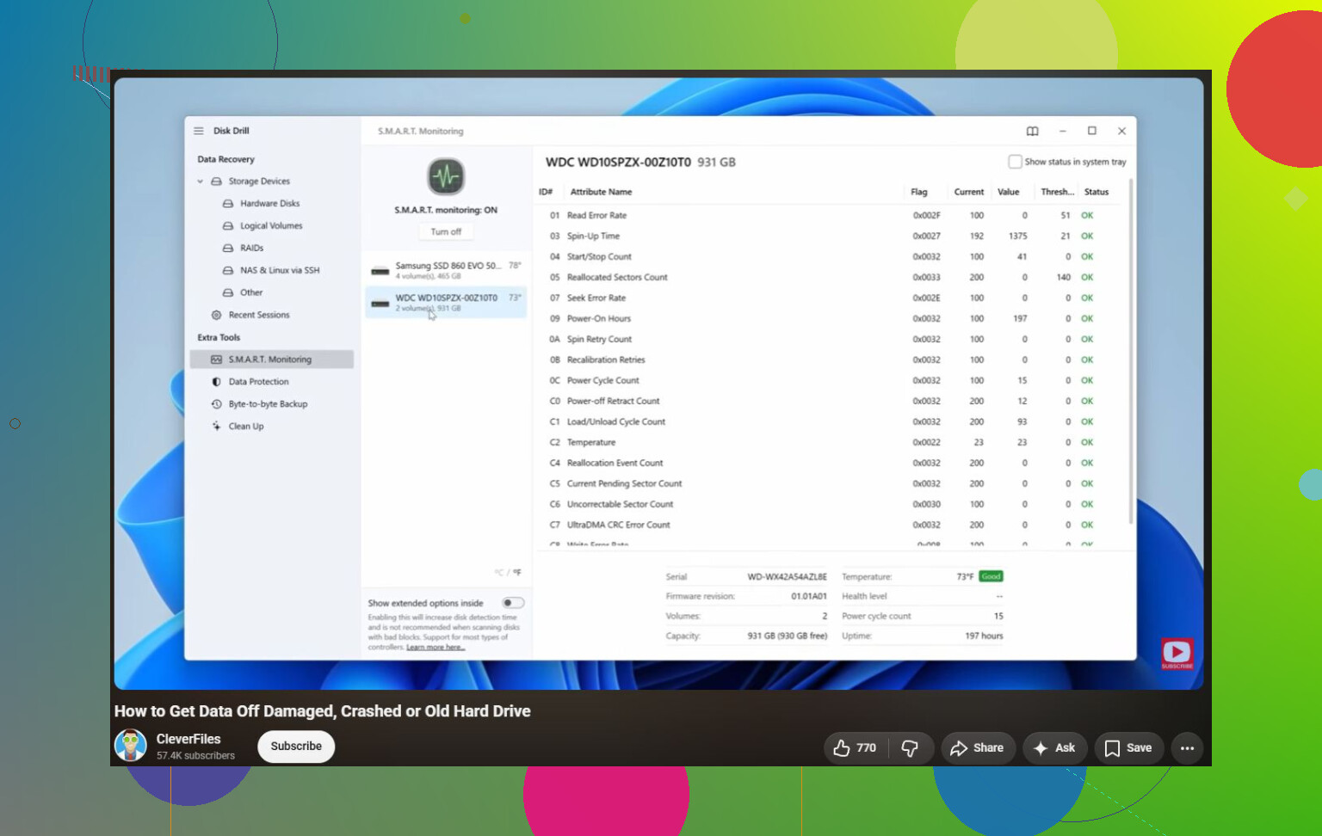
Task: Select the Spin-Up Time row
Action: 831,237
